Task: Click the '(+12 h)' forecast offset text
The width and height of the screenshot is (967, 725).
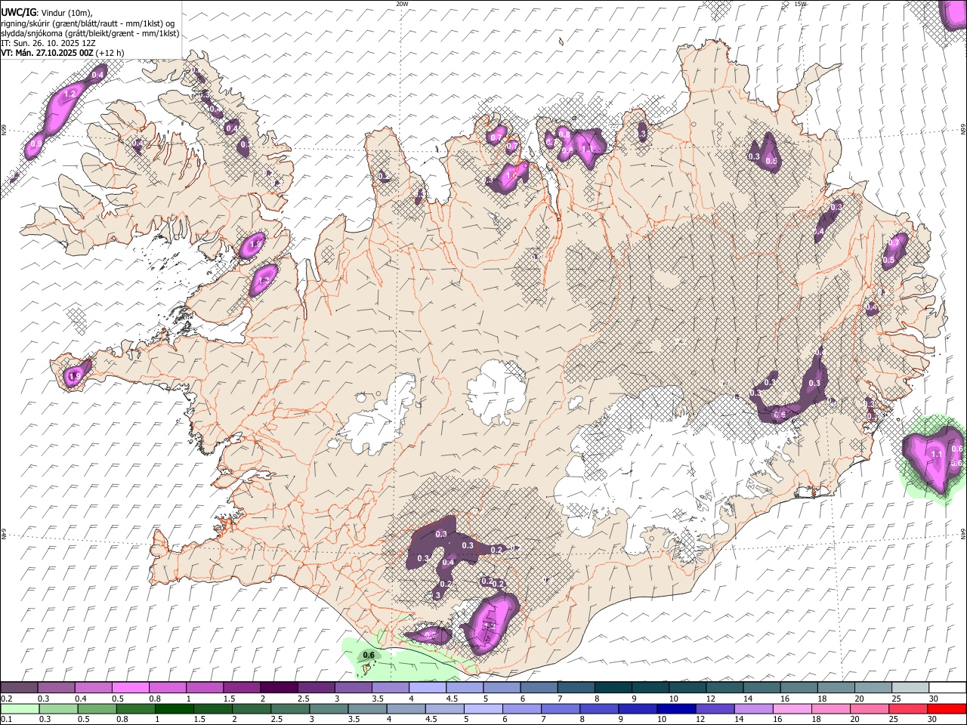Action: pos(110,53)
